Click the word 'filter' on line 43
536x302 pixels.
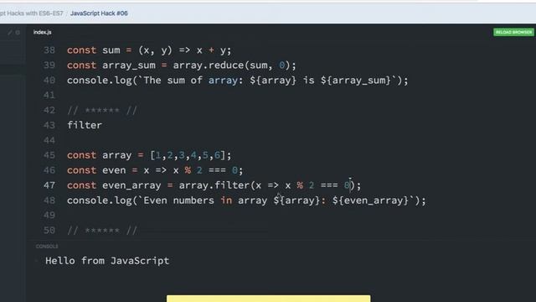[85, 125]
